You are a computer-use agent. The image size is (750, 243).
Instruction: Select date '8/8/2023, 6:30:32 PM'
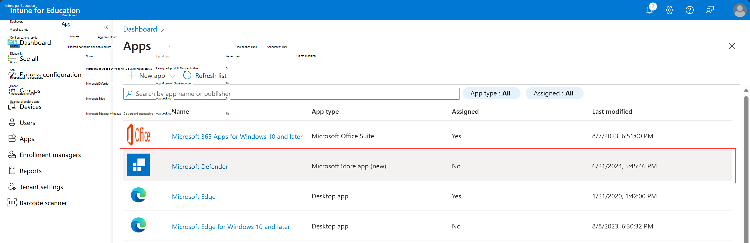(x=623, y=226)
